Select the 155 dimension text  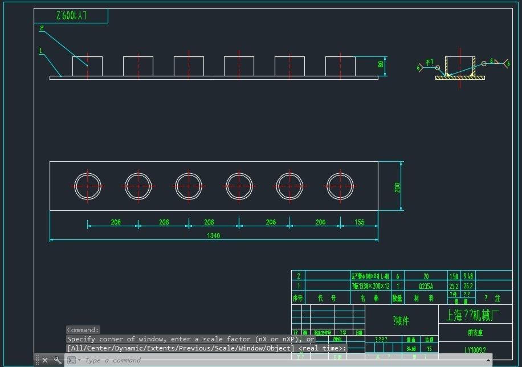(x=359, y=222)
